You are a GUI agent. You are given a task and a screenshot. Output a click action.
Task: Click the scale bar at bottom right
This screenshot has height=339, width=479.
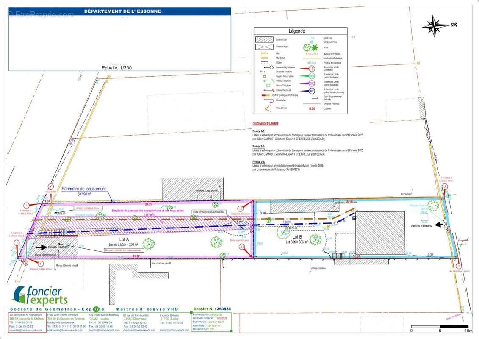[440, 327]
